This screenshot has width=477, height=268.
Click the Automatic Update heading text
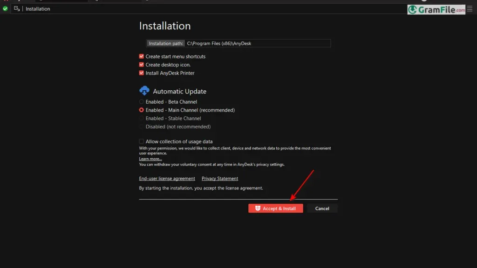179,92
